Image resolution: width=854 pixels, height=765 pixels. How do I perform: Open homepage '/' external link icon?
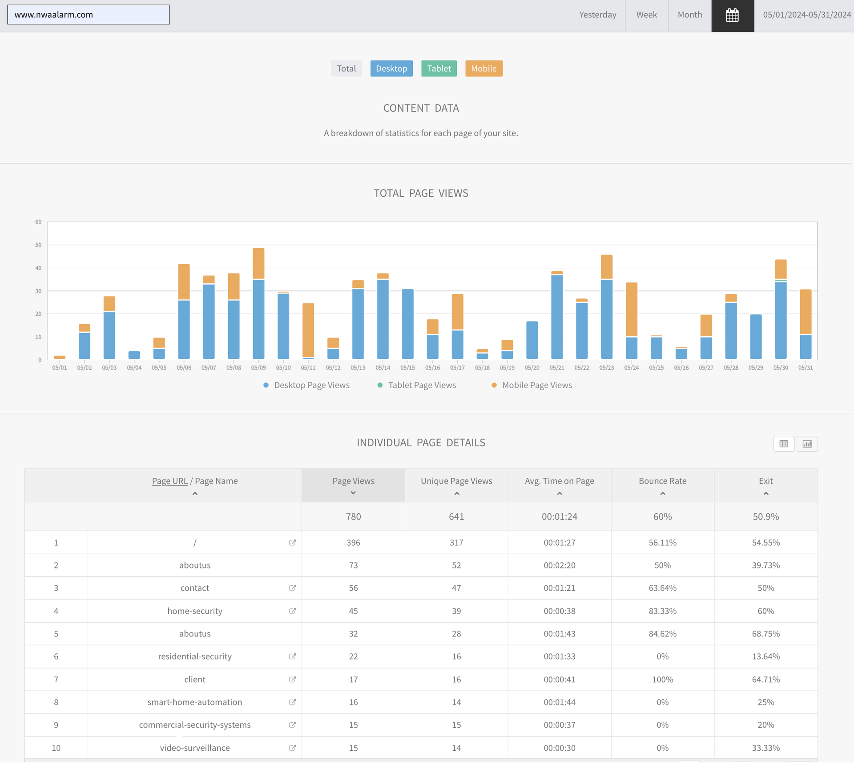tap(292, 543)
